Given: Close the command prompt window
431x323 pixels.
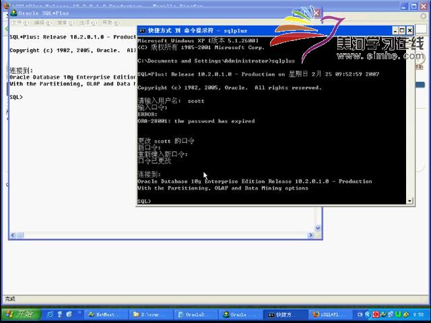Looking at the screenshot, I should pyautogui.click(x=410, y=30).
